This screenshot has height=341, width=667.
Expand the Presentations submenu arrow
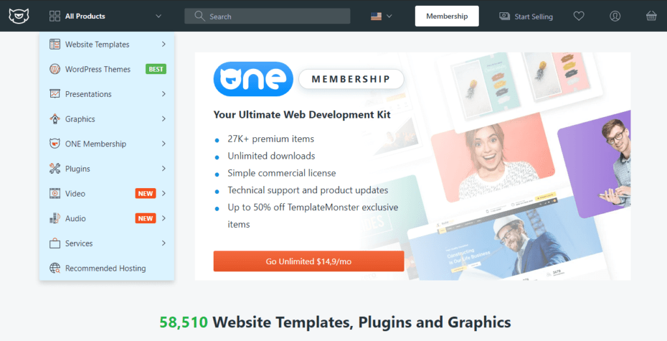(x=163, y=94)
